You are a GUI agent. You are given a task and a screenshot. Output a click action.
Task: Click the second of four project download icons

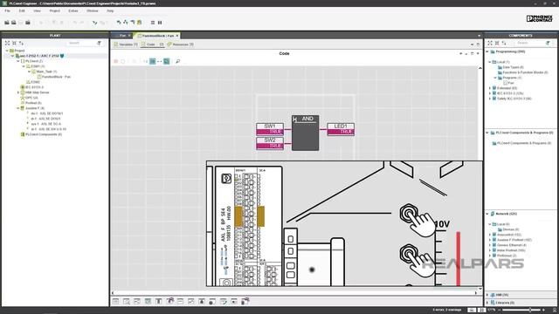click(126, 23)
